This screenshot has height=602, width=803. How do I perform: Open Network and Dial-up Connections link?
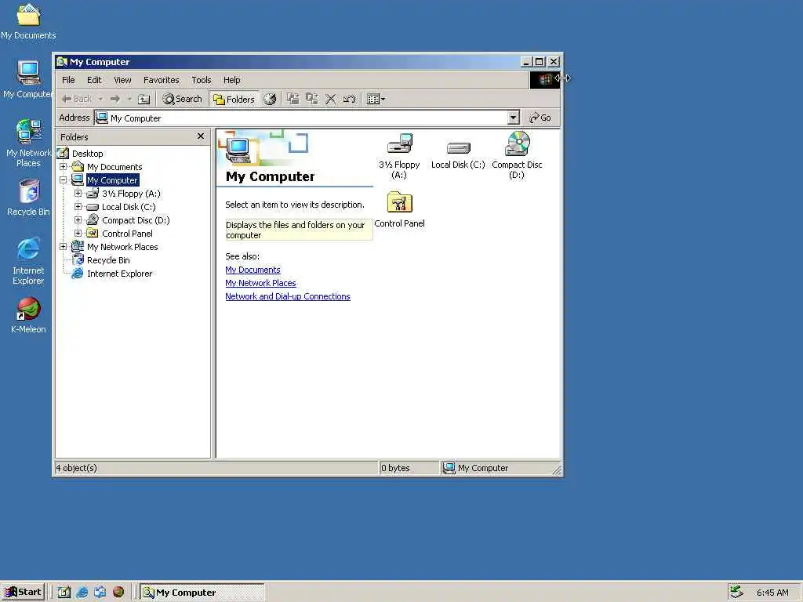pos(288,296)
